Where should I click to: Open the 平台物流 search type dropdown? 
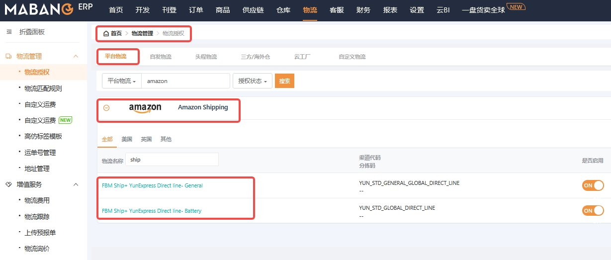pos(121,81)
